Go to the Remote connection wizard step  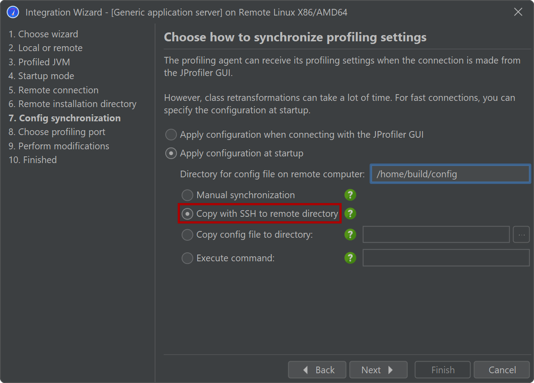53,90
